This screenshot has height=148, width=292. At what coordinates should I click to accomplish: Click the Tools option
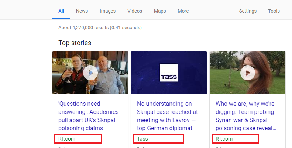(274, 11)
